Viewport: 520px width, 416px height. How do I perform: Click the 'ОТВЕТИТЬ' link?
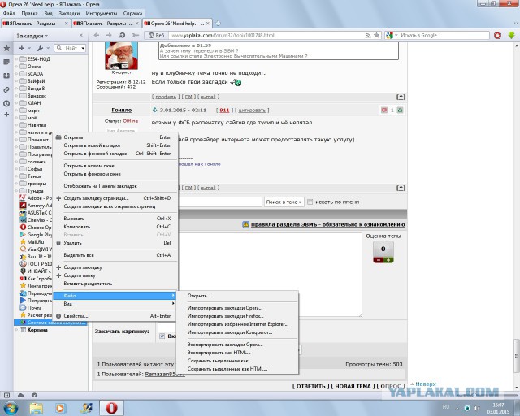click(310, 386)
